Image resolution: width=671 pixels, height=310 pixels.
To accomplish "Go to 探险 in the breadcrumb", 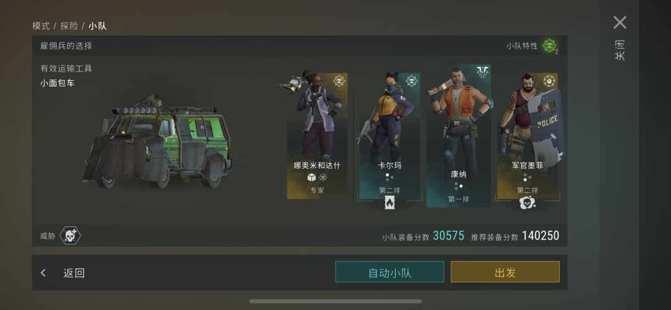I will pyautogui.click(x=69, y=25).
